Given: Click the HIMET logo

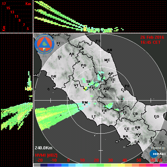Looking at the screenshot, I should [158, 154].
